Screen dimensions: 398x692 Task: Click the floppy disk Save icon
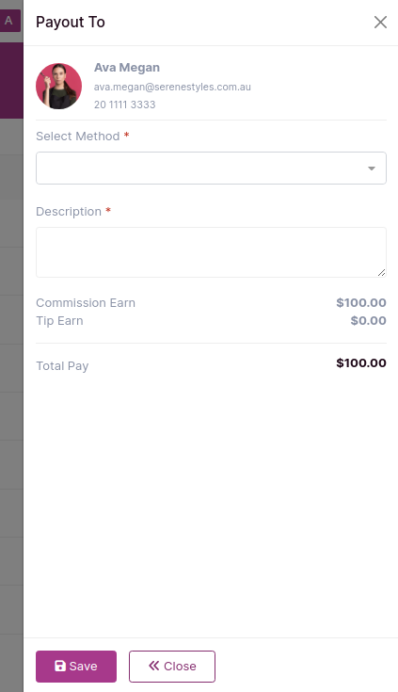60,666
